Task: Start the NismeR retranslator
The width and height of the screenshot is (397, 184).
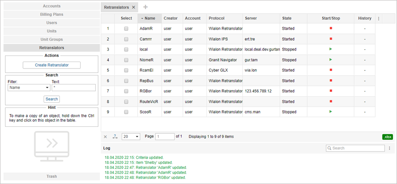Action: 331,60
